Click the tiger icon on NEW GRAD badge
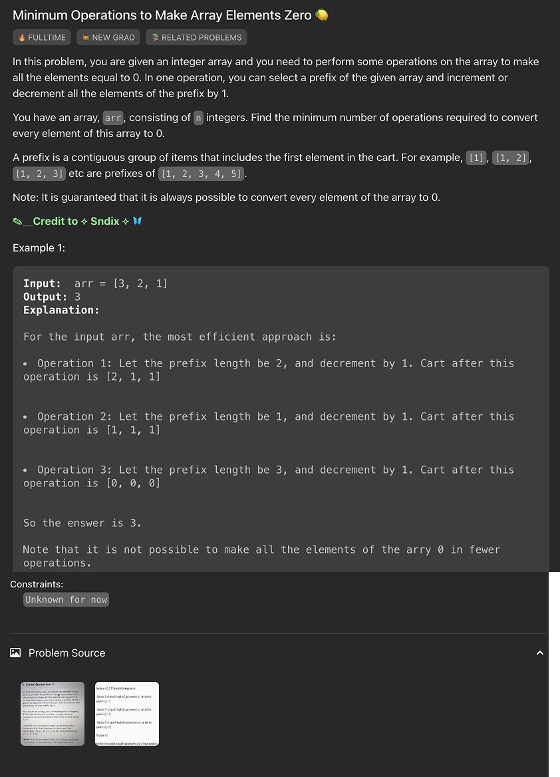This screenshot has height=777, width=560. (x=85, y=37)
